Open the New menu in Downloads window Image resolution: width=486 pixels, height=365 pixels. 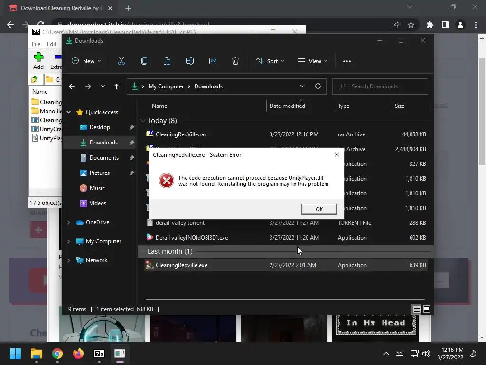pyautogui.click(x=86, y=61)
